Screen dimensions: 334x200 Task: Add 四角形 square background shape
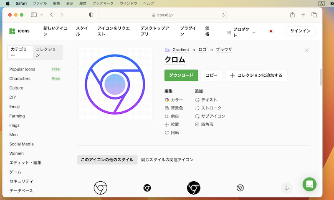197,124
